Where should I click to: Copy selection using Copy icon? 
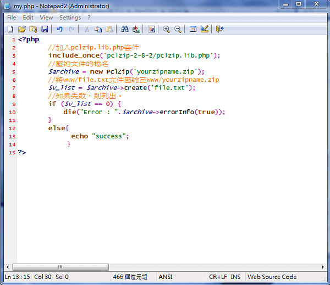[98, 29]
